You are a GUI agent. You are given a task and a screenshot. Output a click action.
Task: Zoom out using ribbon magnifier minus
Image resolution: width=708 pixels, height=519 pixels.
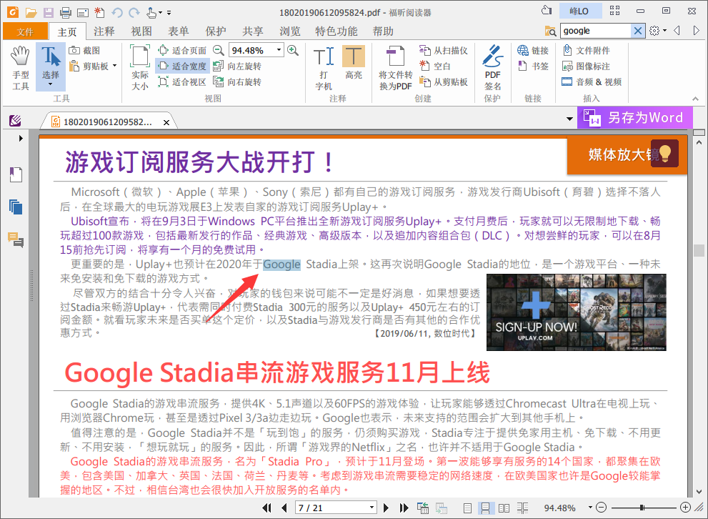[x=219, y=50]
